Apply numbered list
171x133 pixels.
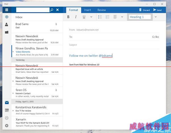[107, 17]
